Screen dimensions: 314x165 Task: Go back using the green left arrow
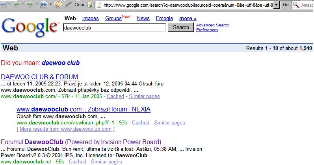pyautogui.click(x=17, y=4)
